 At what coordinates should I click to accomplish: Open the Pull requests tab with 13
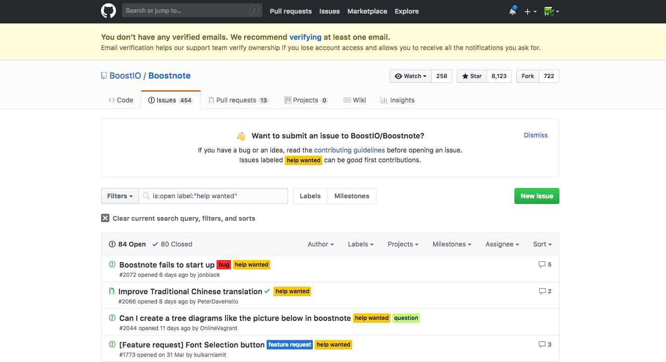239,100
